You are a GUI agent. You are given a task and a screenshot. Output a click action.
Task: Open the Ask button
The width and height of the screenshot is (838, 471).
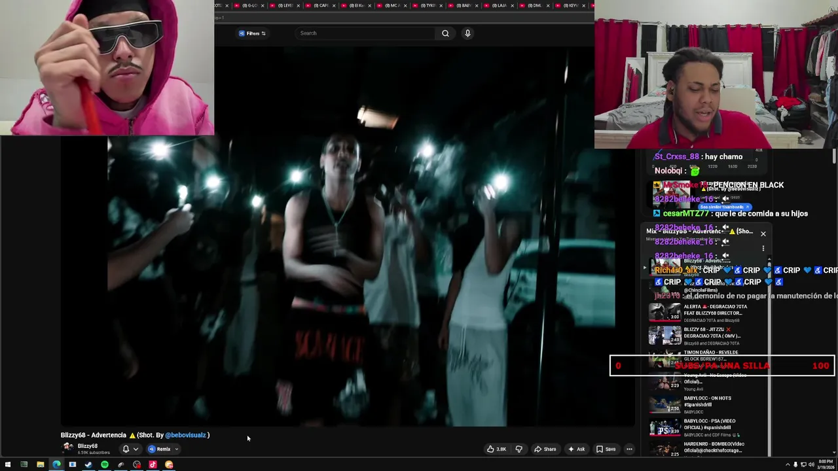click(x=577, y=449)
